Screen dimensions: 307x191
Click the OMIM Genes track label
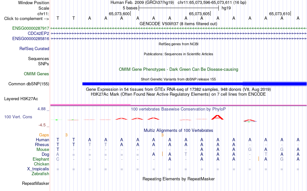[37, 74]
